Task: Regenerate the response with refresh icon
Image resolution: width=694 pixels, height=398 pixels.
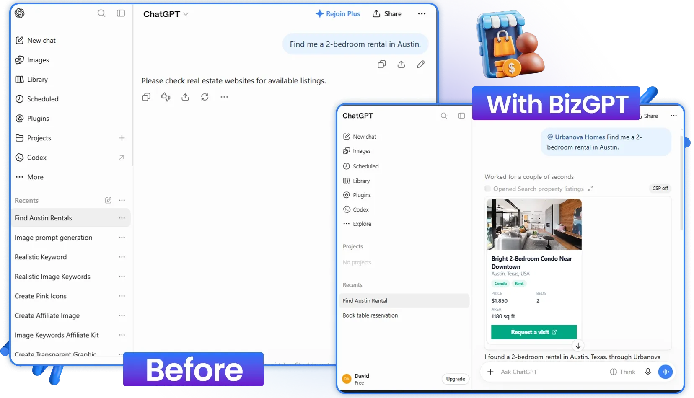Action: (205, 97)
